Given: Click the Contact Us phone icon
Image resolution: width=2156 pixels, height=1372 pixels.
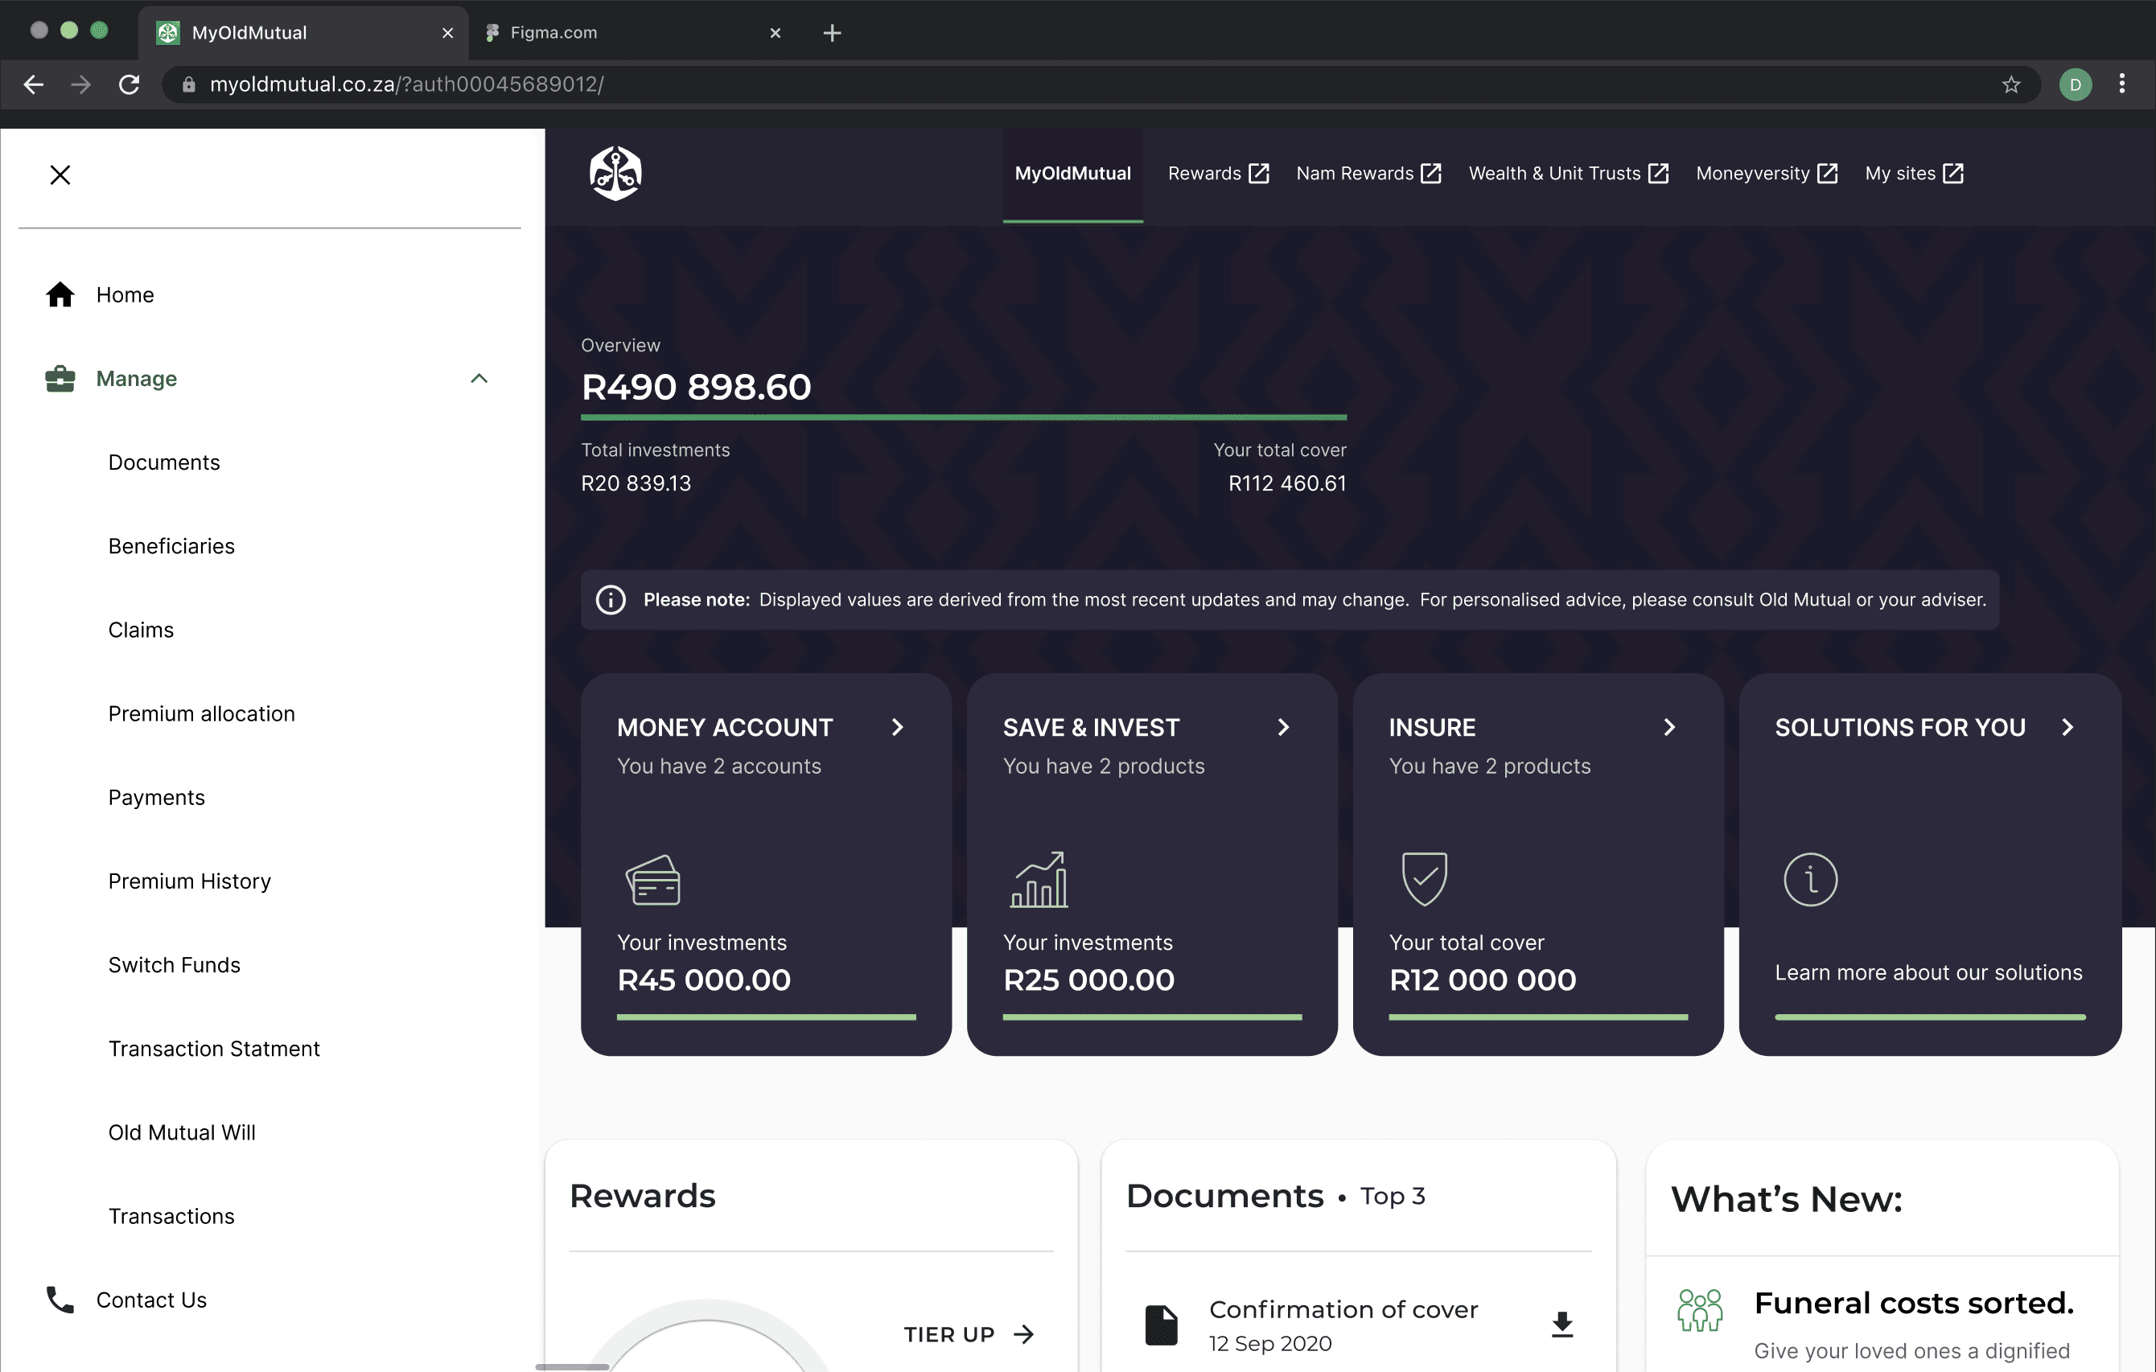Looking at the screenshot, I should (60, 1300).
